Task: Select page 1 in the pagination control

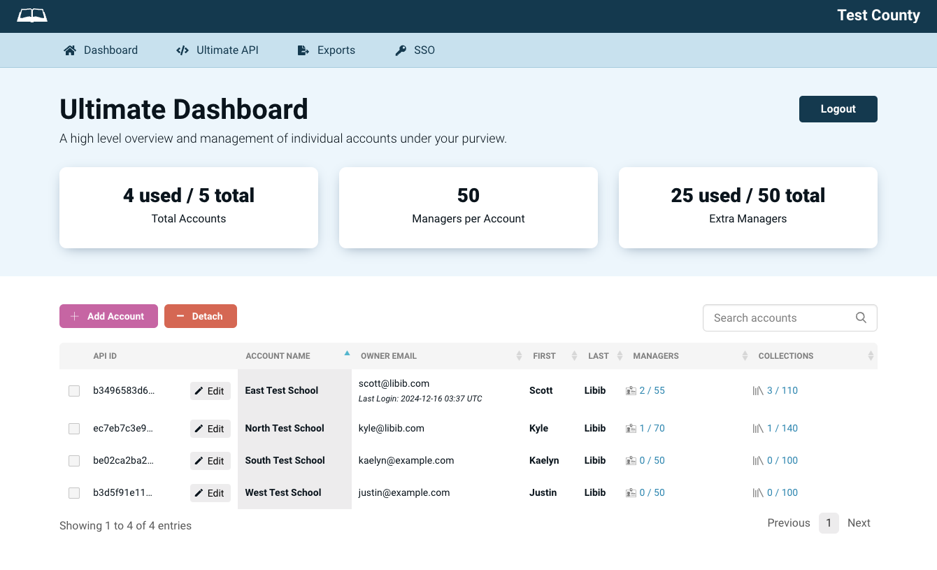Action: click(829, 522)
